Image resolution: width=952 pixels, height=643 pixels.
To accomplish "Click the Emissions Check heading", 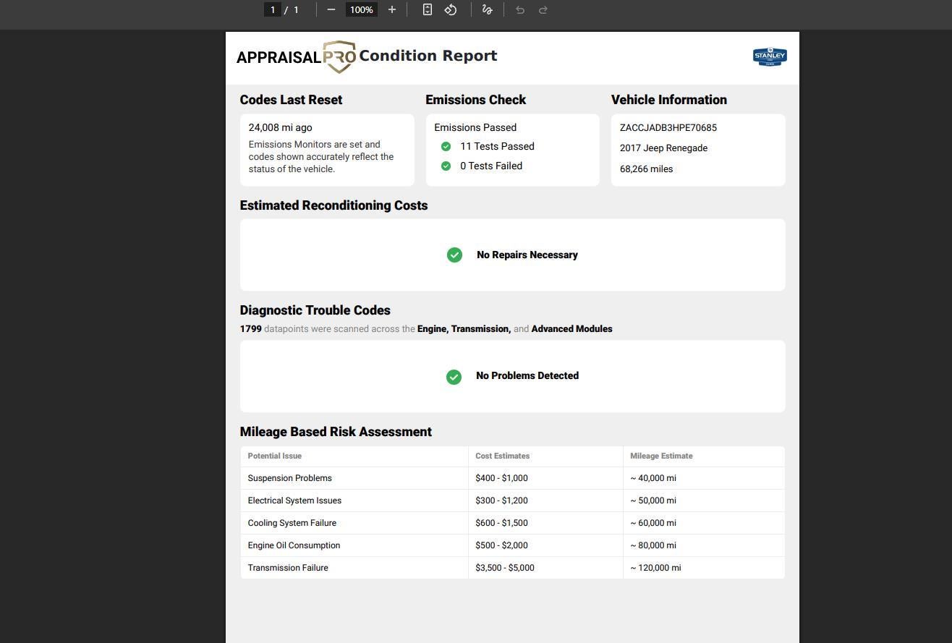I will pyautogui.click(x=476, y=101).
